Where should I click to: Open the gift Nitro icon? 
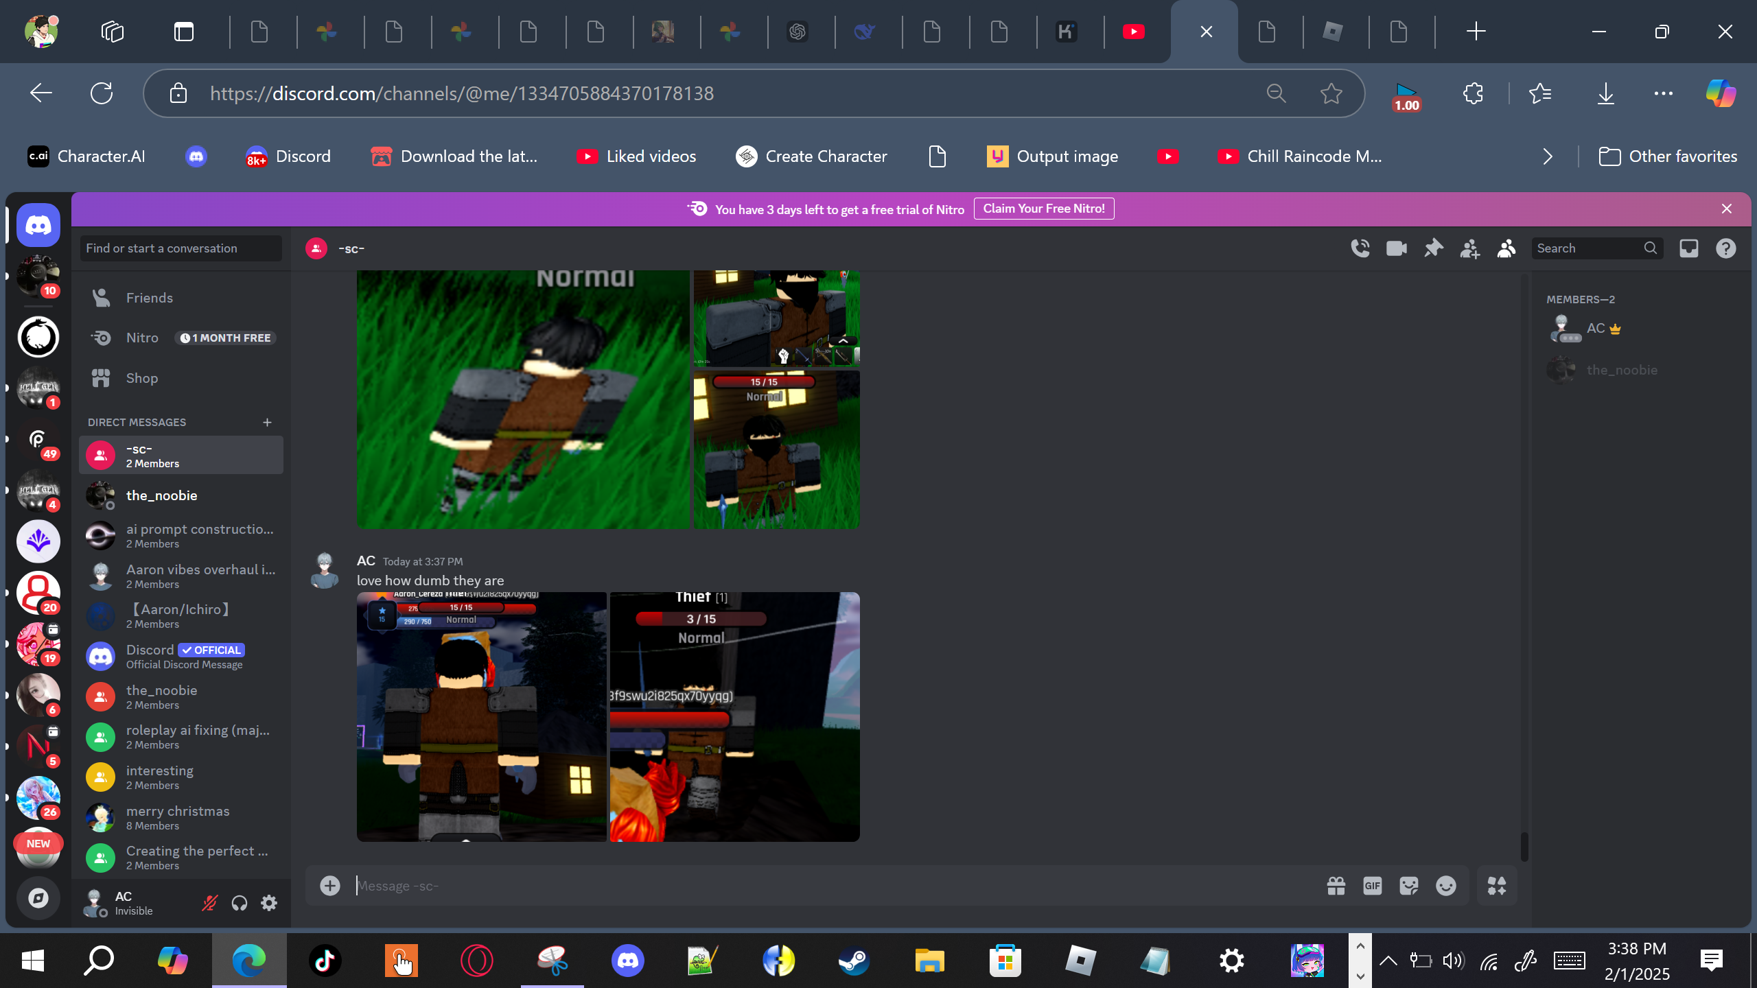pos(1336,886)
